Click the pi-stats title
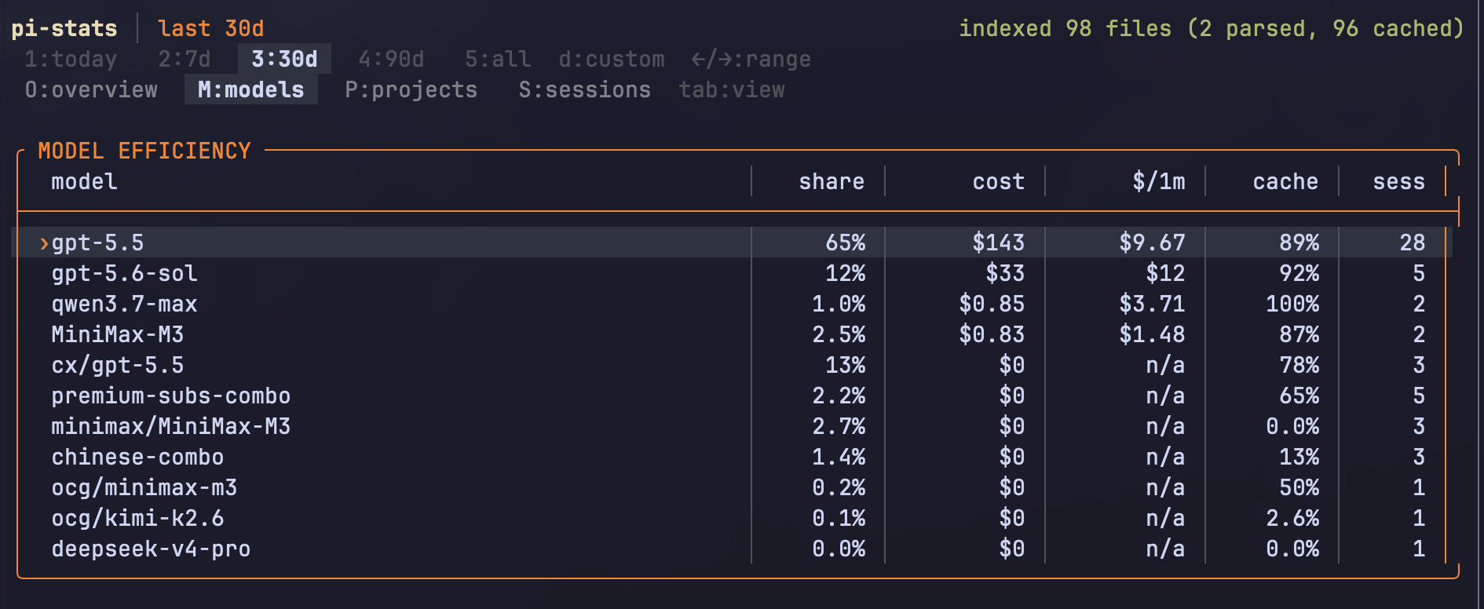The width and height of the screenshot is (1484, 609). [64, 28]
